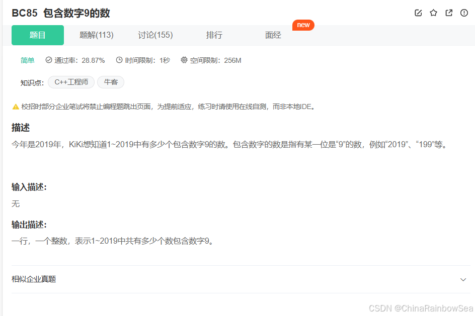Open the 相似企业真题 section label

coord(34,279)
